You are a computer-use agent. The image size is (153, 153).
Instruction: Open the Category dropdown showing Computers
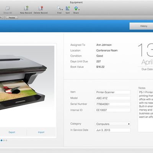[113, 124]
